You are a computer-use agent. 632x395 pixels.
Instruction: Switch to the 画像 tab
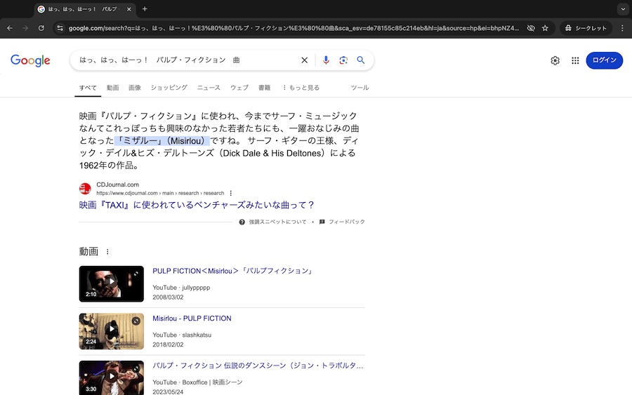click(135, 88)
